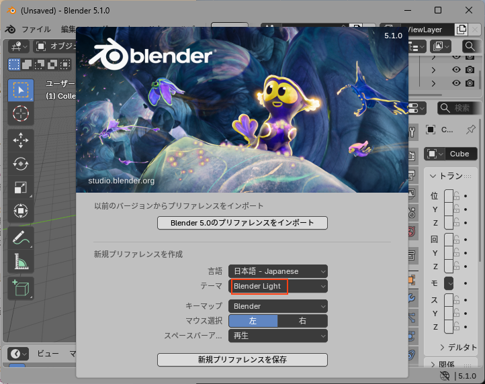Image resolution: width=485 pixels, height=384 pixels.
Task: Click the animate dot on 位 row
Action: tap(466, 196)
